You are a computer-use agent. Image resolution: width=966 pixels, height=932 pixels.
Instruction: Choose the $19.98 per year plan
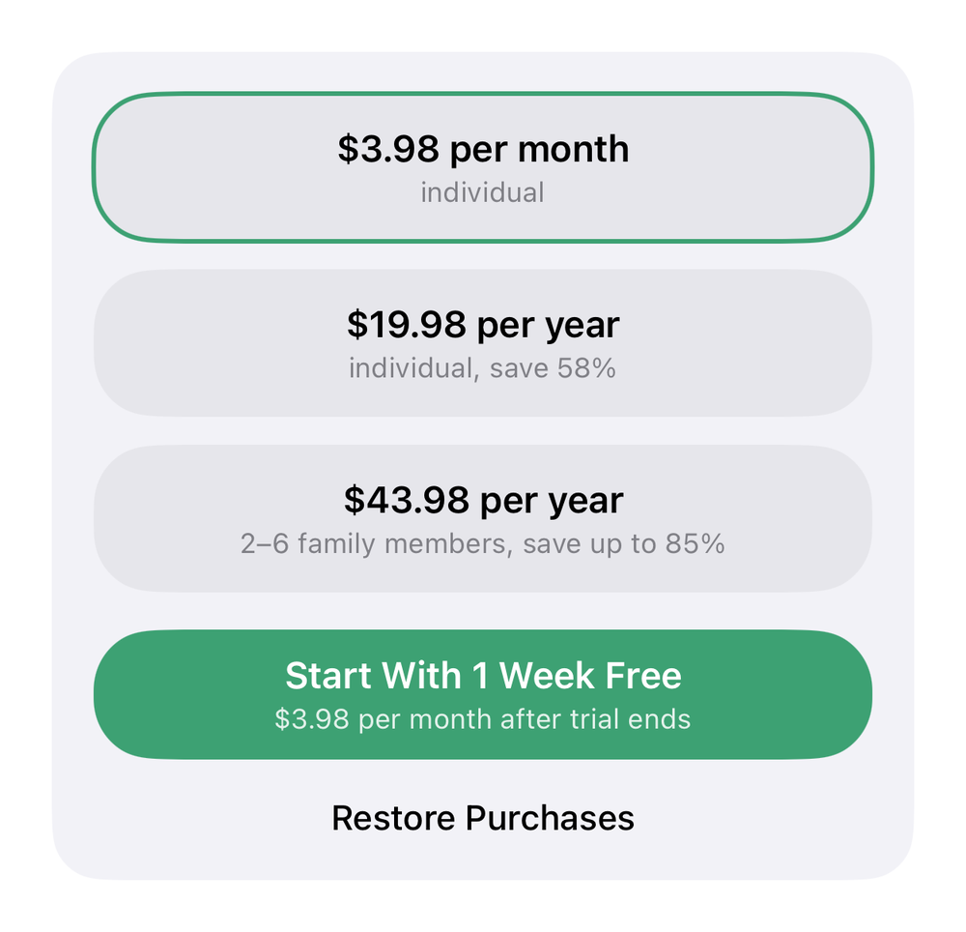[483, 342]
